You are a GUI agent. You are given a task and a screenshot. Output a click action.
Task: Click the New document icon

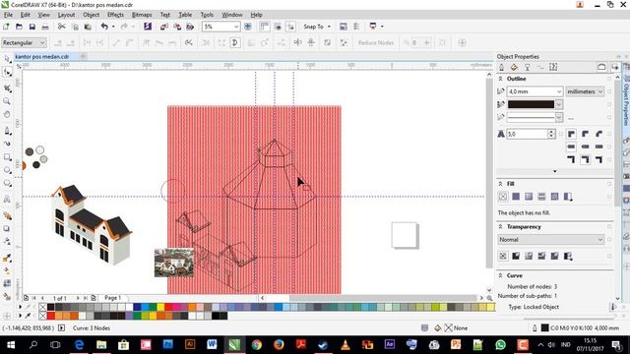(6, 27)
